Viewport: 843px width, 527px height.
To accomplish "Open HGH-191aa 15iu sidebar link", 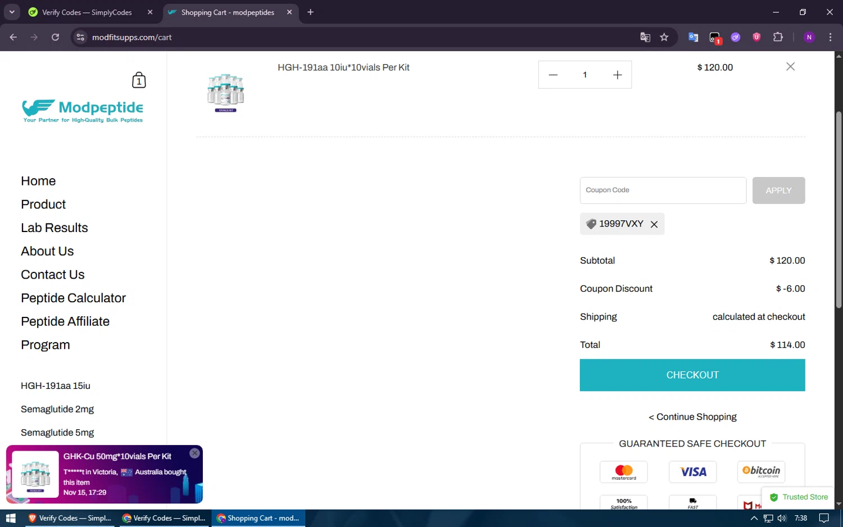I will pos(56,386).
